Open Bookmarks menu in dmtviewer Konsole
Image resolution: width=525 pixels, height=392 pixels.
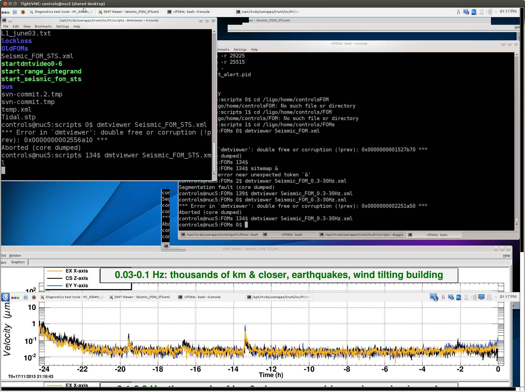tap(43, 26)
